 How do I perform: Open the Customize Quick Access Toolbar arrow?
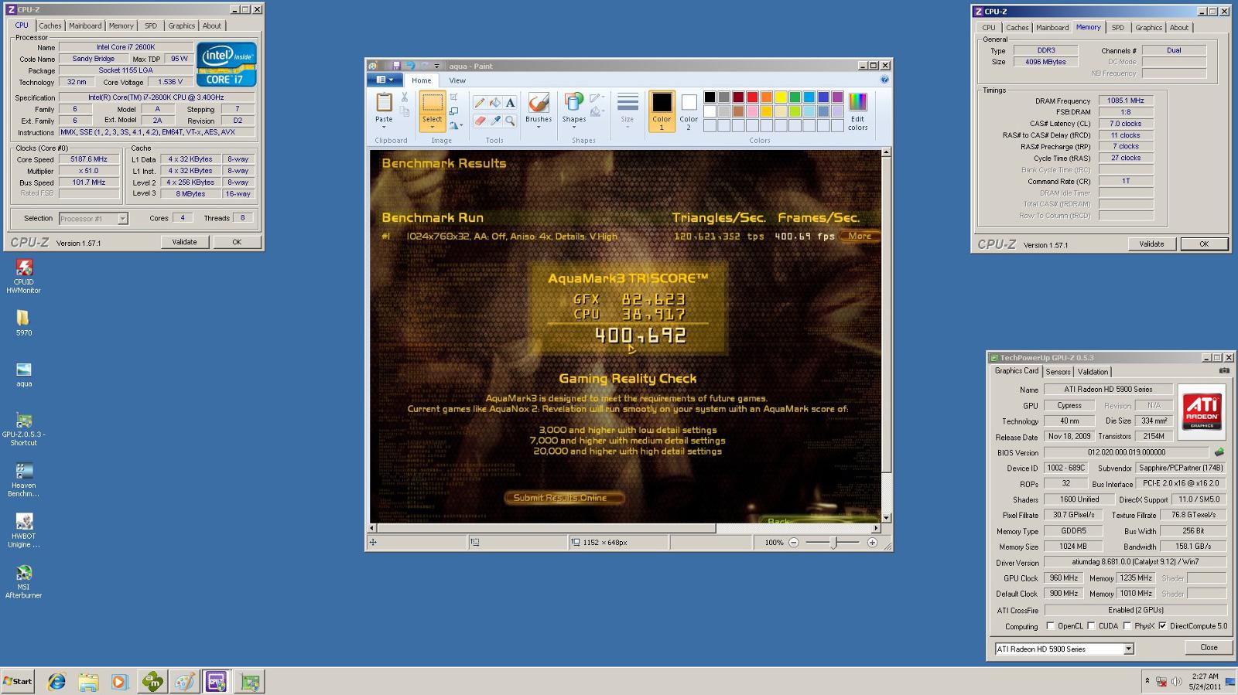[436, 66]
